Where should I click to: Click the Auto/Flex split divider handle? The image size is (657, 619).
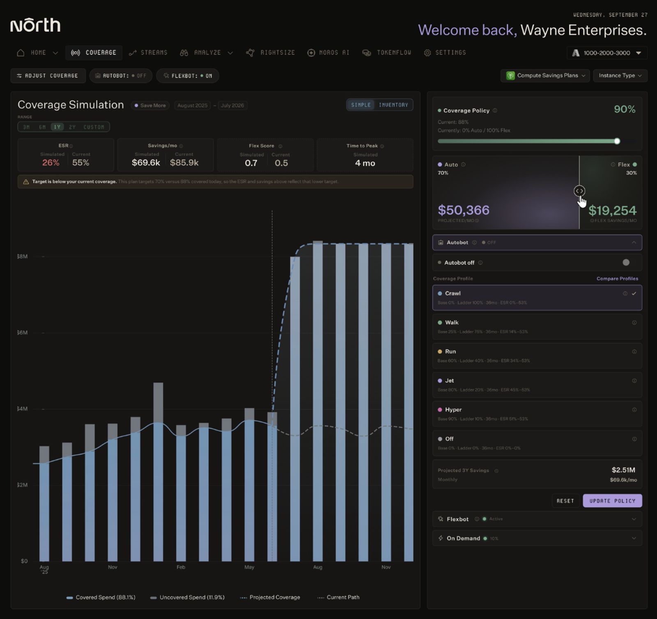pos(579,191)
